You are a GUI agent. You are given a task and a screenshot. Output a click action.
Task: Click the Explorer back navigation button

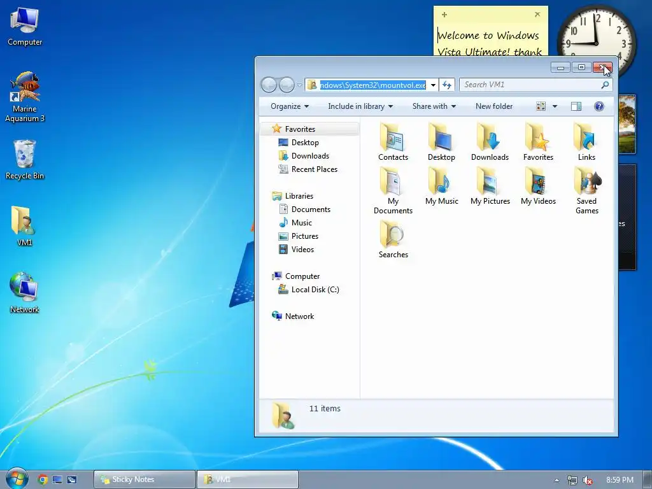tap(269, 85)
